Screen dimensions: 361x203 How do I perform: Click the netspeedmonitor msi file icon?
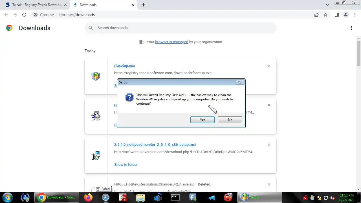(x=96, y=155)
